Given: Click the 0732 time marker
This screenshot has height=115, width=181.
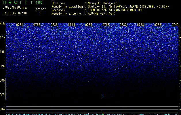Looking at the screenshot, I should pos(37,25).
